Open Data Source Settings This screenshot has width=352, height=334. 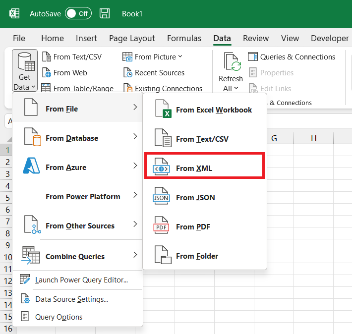78,299
